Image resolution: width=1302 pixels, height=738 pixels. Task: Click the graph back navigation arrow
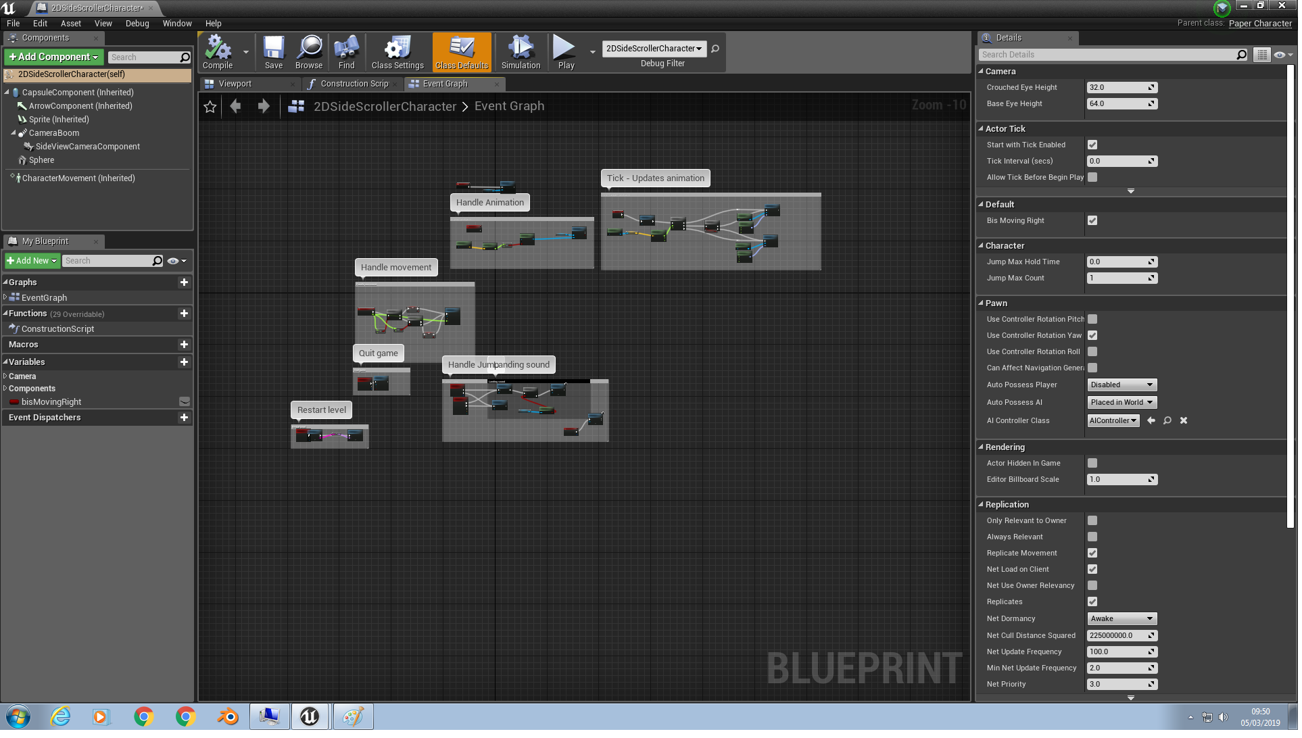tap(235, 107)
